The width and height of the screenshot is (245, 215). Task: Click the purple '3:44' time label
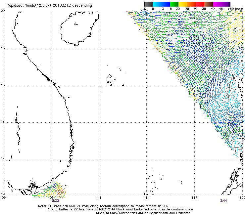223,201
